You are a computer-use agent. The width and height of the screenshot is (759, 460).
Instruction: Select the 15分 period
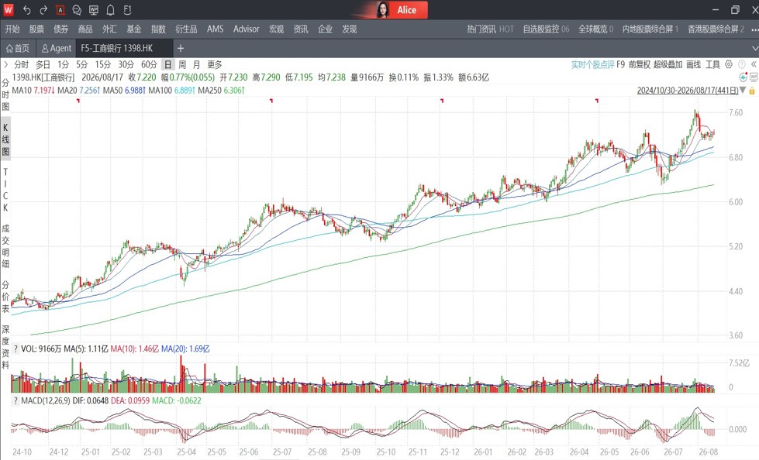(x=103, y=64)
